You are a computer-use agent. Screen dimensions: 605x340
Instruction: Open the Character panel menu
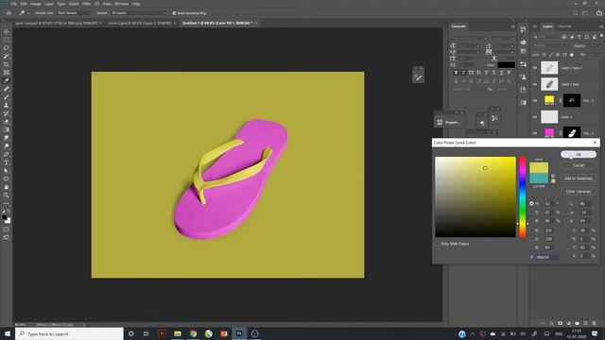[x=512, y=26]
